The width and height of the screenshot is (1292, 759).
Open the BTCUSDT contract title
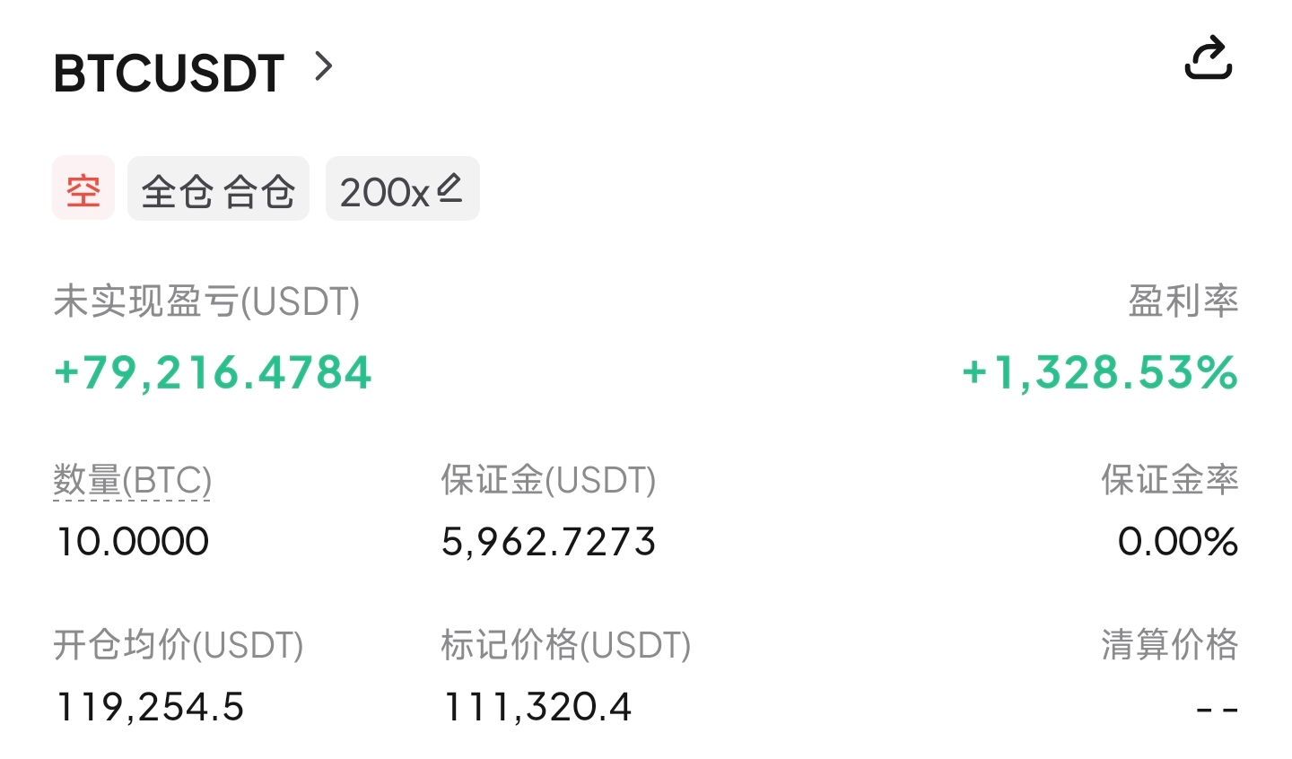(169, 74)
